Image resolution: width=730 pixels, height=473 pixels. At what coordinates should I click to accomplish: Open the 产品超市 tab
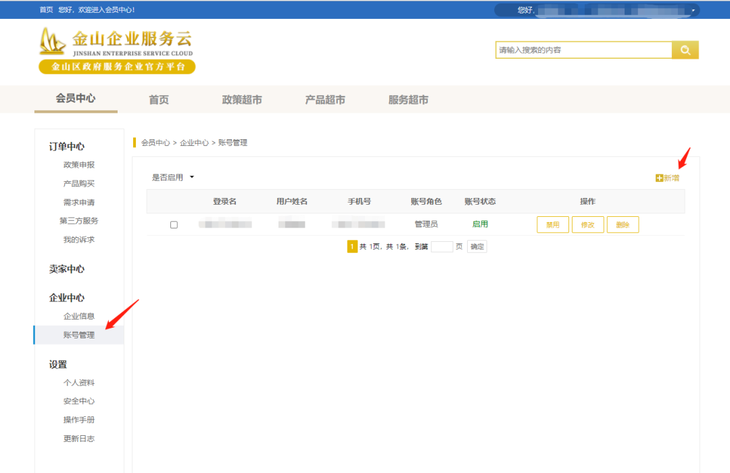point(325,100)
